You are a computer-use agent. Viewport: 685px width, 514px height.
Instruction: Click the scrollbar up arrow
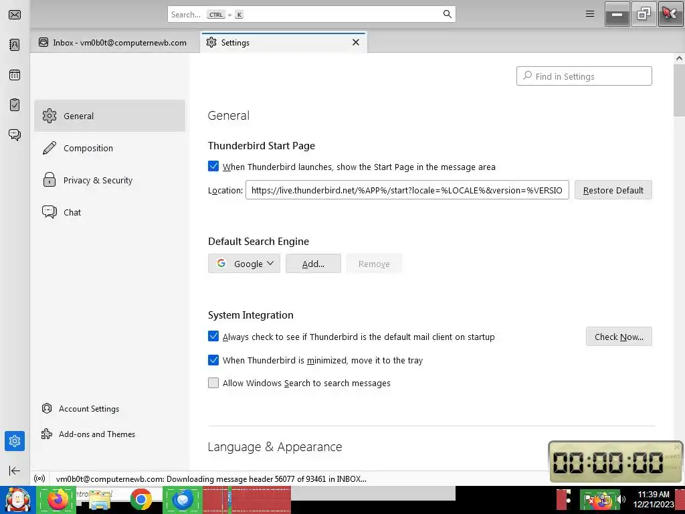(x=680, y=58)
